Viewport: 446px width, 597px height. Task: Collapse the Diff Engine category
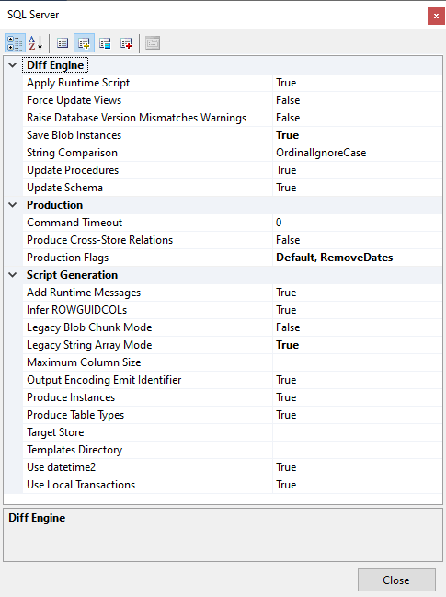click(13, 65)
